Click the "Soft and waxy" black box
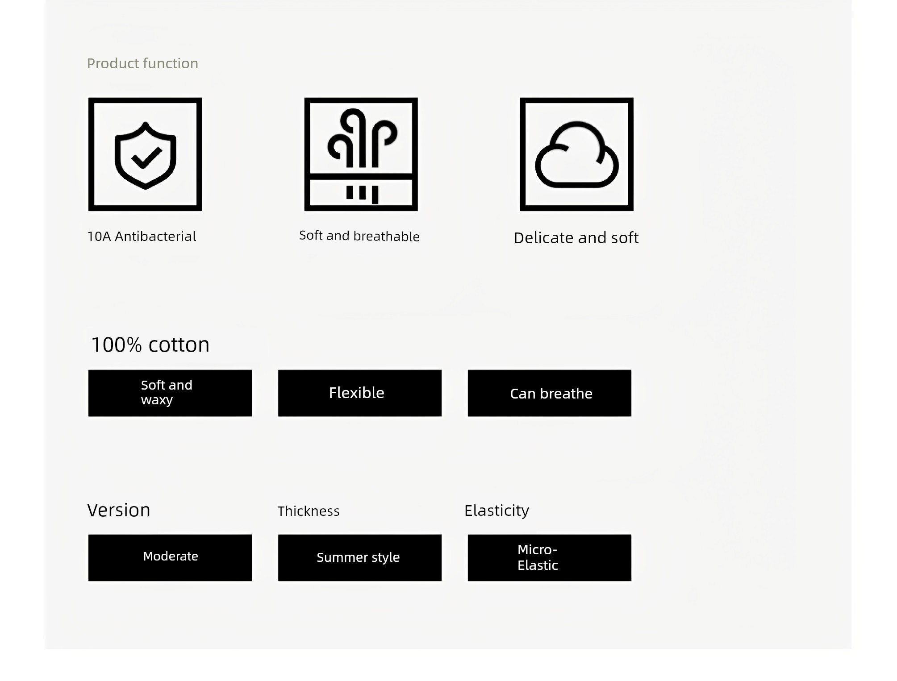 tap(170, 393)
